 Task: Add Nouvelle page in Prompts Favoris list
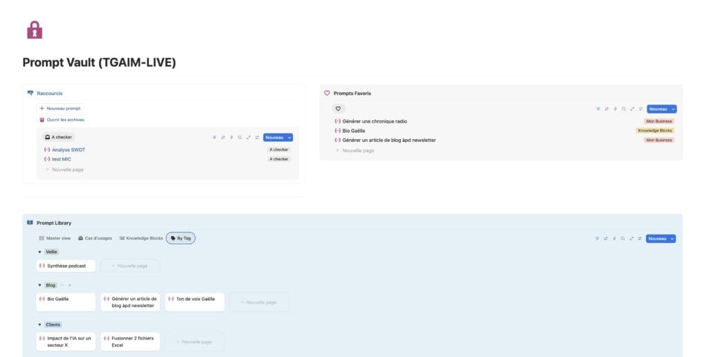coord(354,151)
